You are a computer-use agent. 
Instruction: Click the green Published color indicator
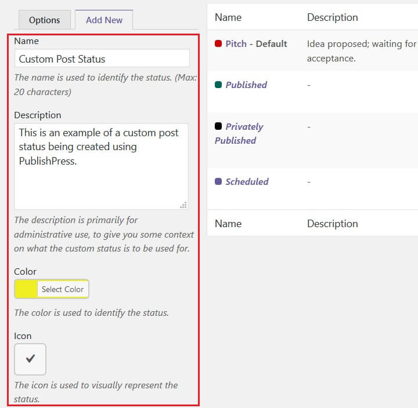pyautogui.click(x=218, y=85)
